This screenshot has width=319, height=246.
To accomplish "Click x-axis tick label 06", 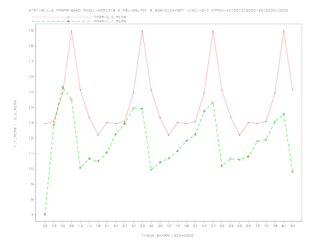I will [63, 226].
